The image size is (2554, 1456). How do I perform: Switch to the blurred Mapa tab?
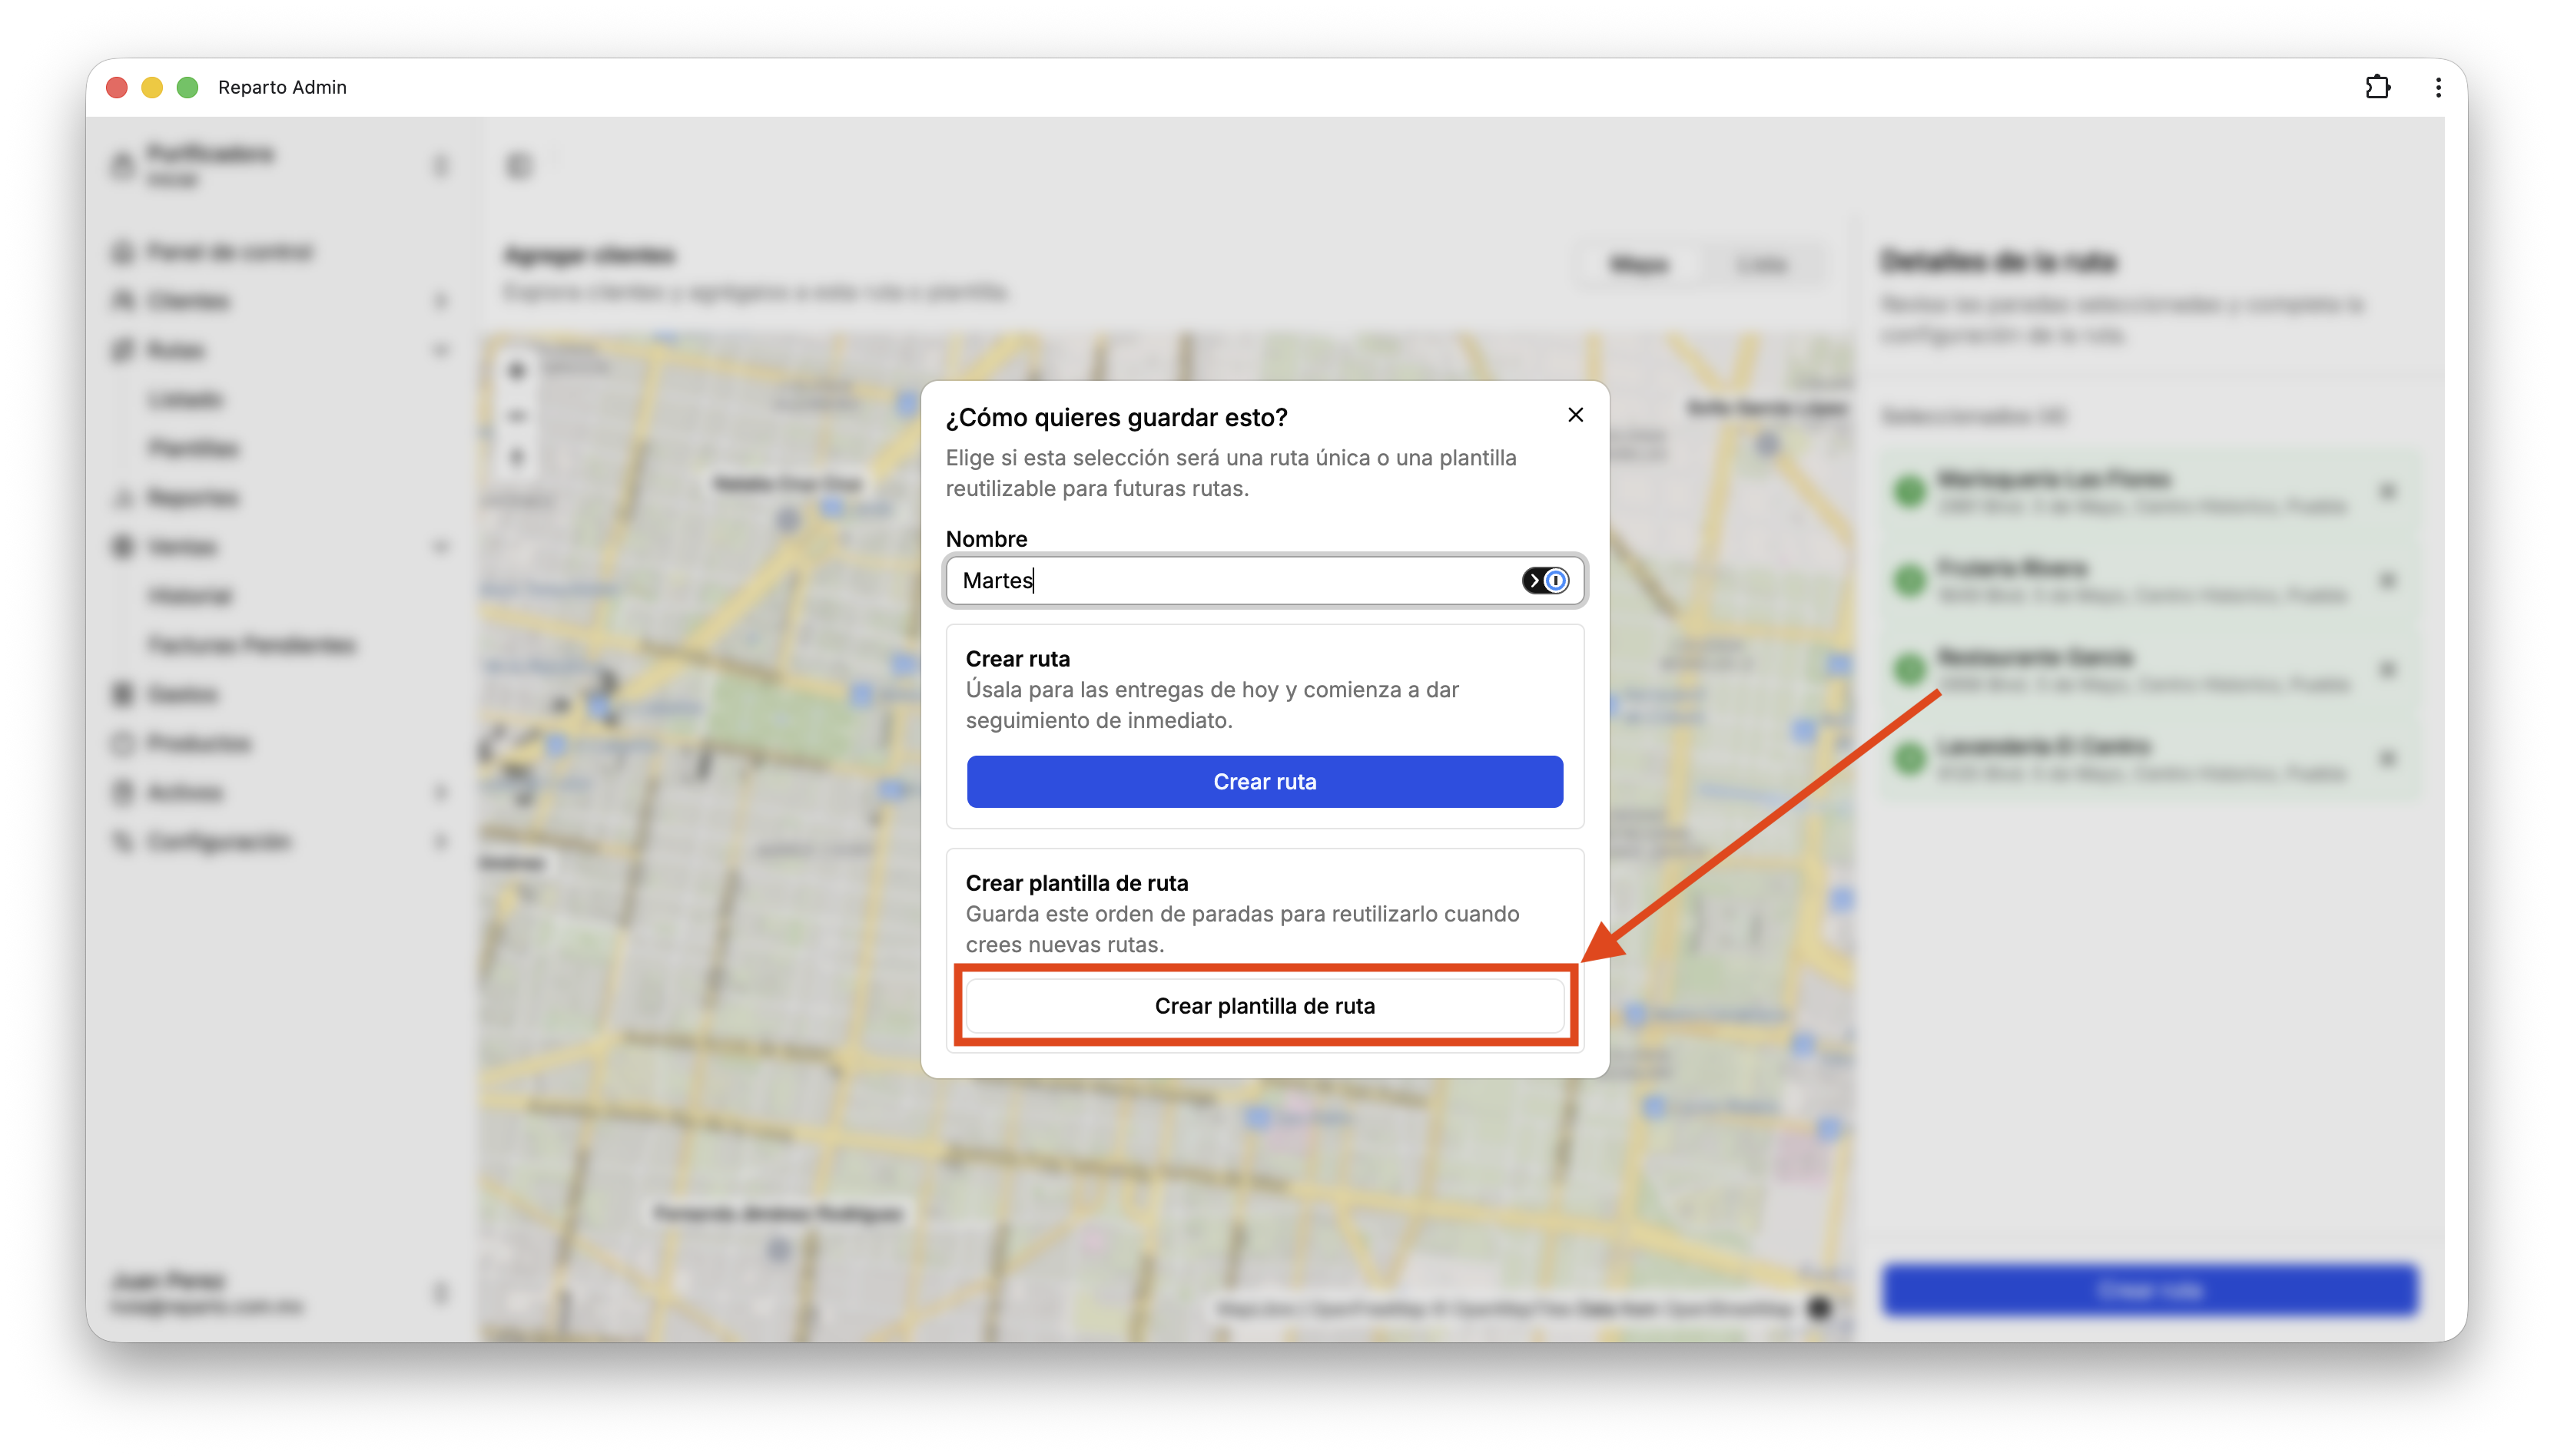pos(1637,264)
